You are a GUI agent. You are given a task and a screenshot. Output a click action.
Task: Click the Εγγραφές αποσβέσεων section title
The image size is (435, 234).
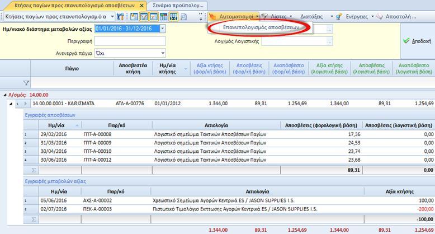pos(50,115)
